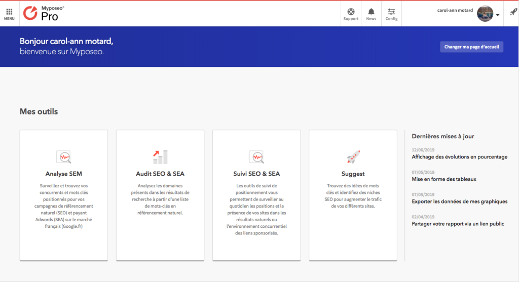Image resolution: width=519 pixels, height=282 pixels.
Task: Click the Suivi SEO & SEA description text
Action: click(256, 209)
